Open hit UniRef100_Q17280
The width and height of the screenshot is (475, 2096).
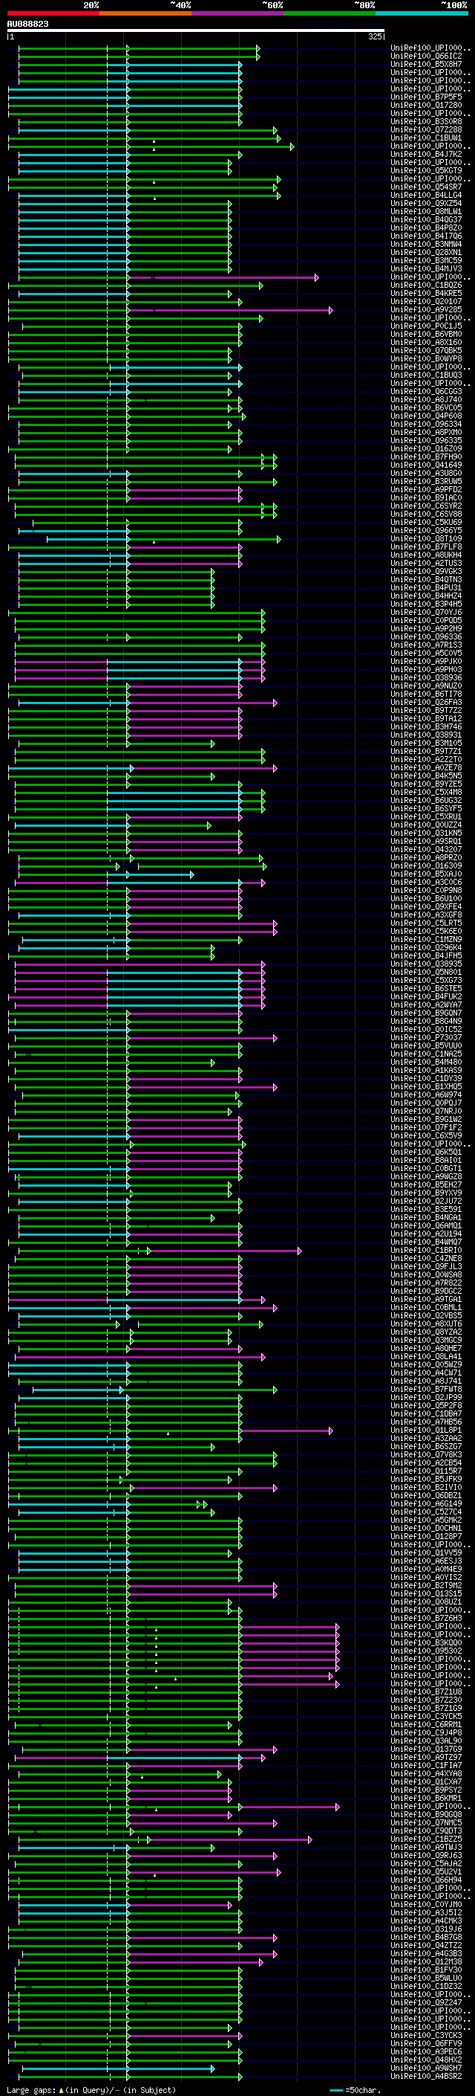click(426, 105)
